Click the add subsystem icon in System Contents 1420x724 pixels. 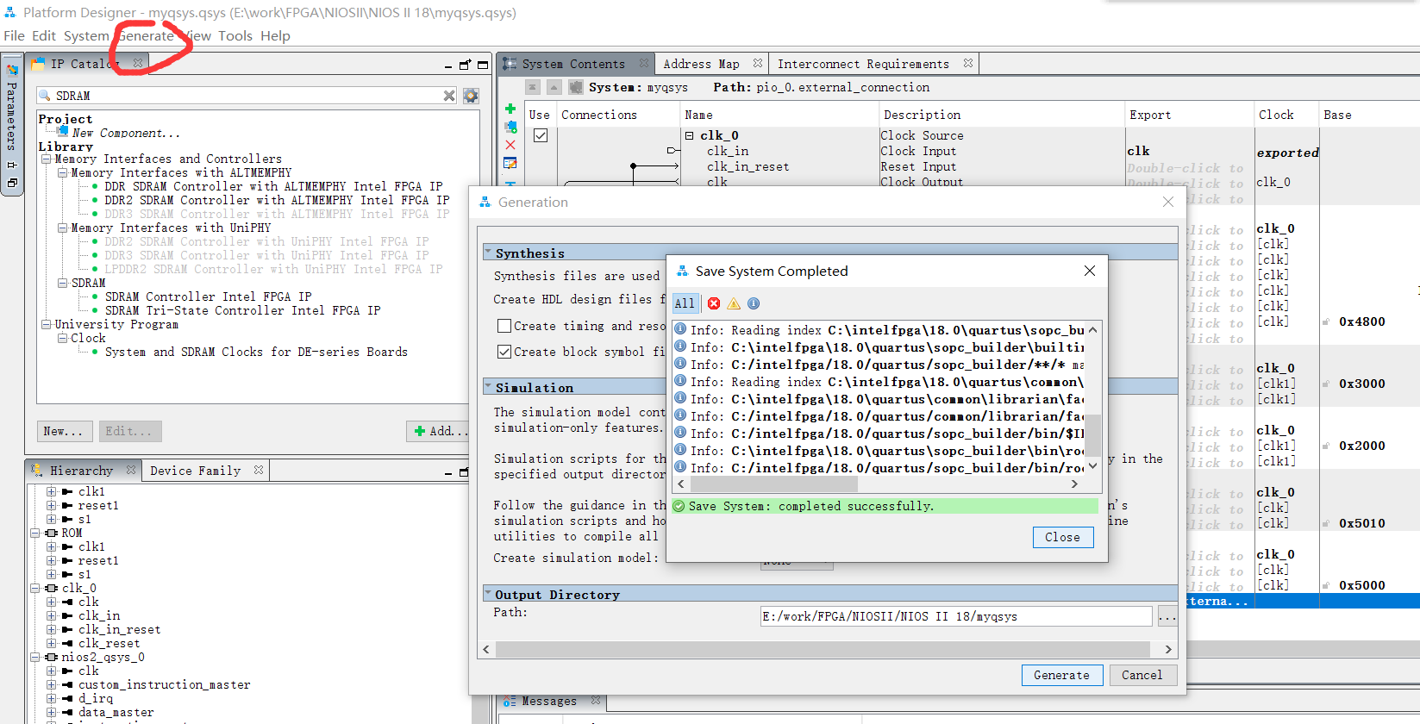[x=510, y=127]
